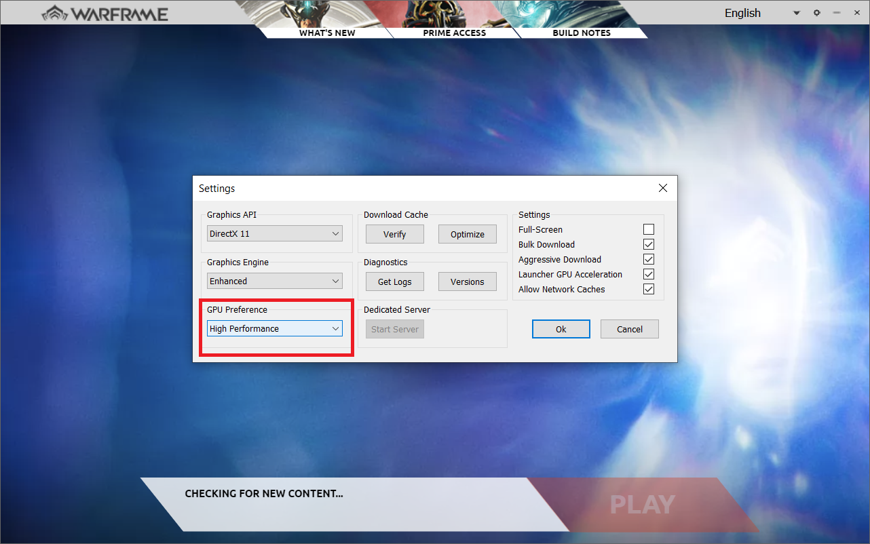Uncheck the Bulk Download option

[649, 244]
